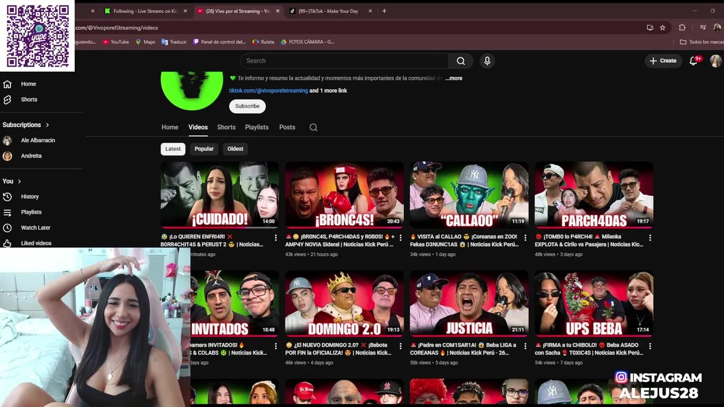The width and height of the screenshot is (724, 407).
Task: Open the JUSTICIA video thumbnail
Action: click(x=469, y=304)
